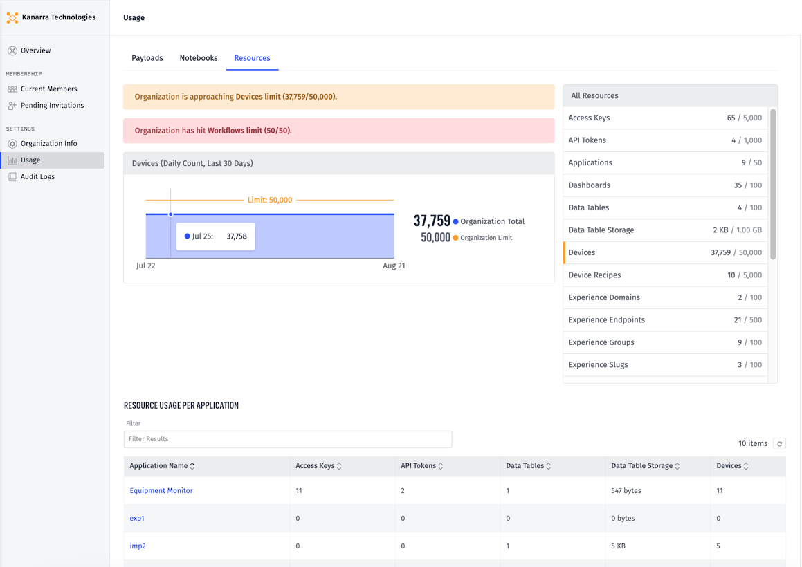The image size is (802, 567).
Task: Click the Overview sidebar icon
Action: coord(12,50)
